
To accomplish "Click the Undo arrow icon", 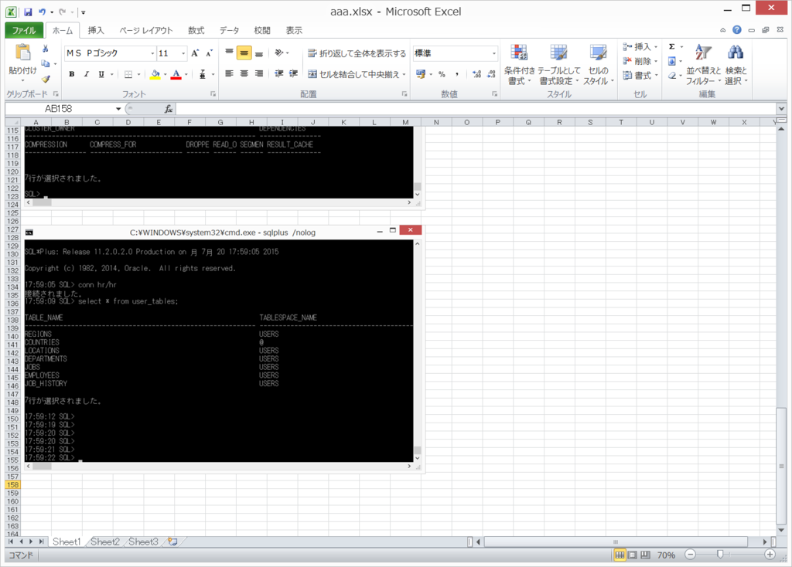I will (42, 12).
